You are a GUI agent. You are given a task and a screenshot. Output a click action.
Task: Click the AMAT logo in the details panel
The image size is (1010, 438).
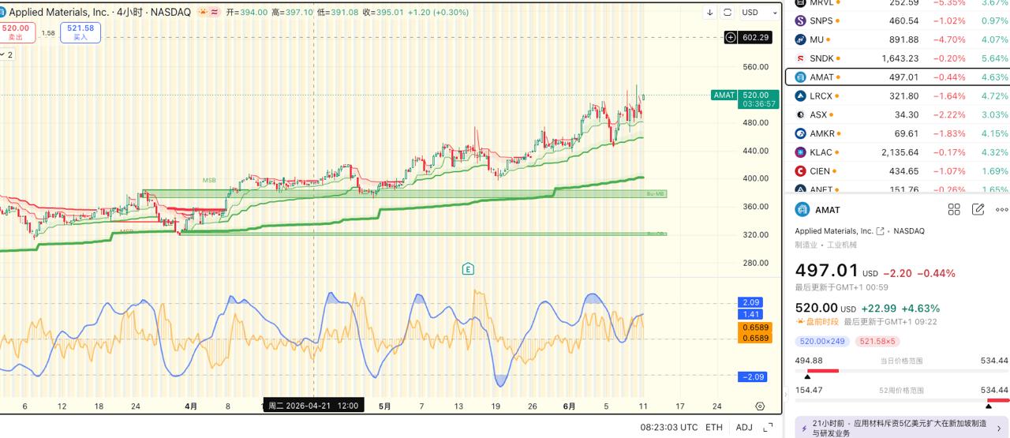pyautogui.click(x=802, y=210)
